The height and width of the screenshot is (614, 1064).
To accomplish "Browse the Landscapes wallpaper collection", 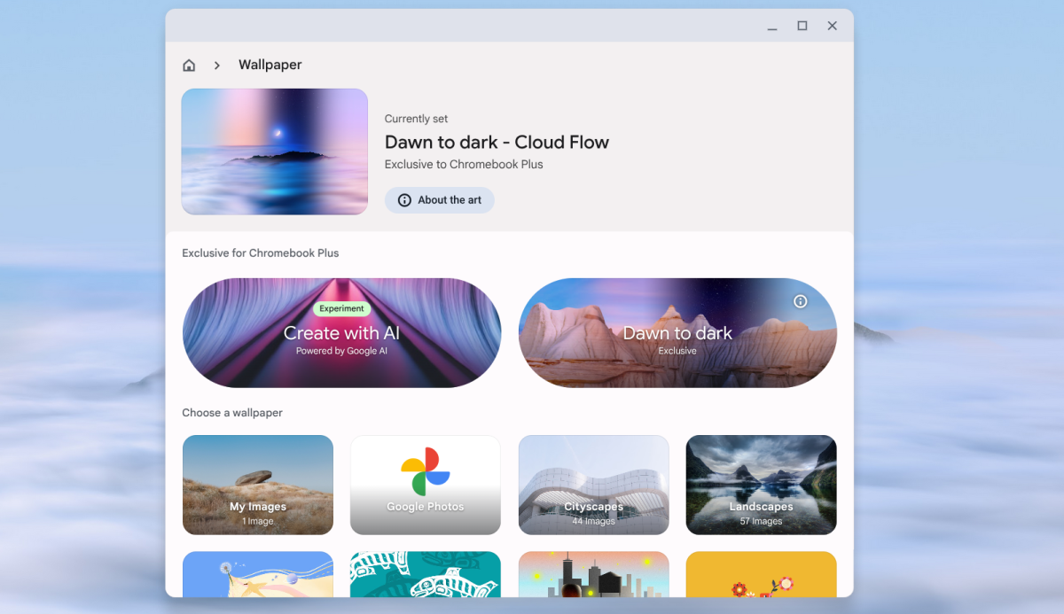I will click(x=762, y=485).
